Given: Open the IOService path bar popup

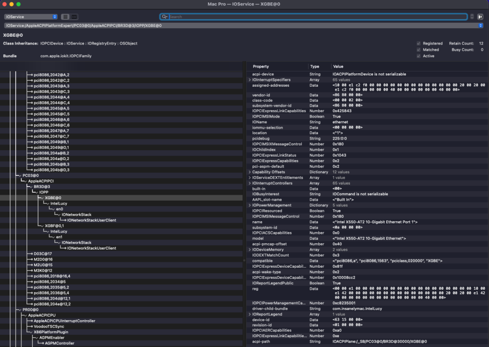Looking at the screenshot, I should 244,25.
